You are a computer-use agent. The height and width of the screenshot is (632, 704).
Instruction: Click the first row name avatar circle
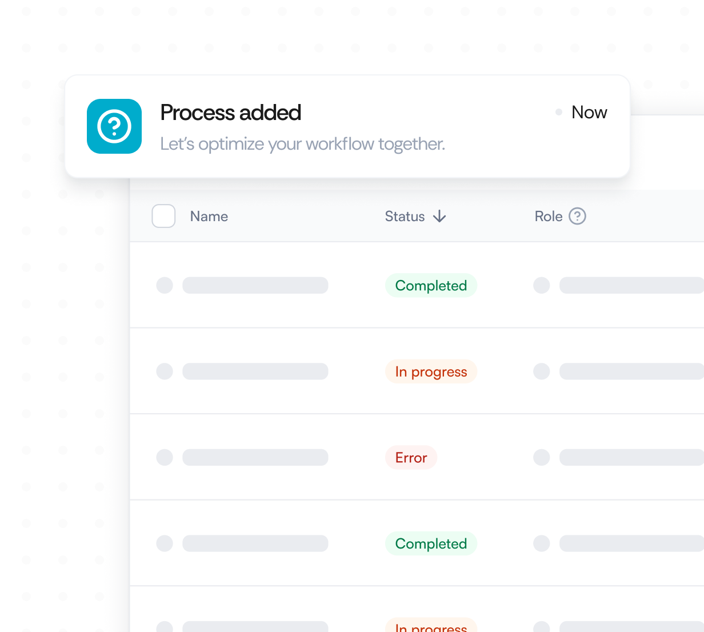pos(165,286)
